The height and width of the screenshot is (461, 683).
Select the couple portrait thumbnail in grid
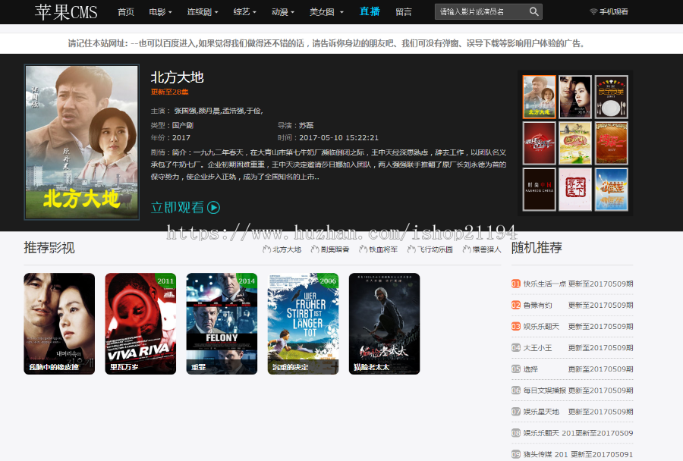coord(575,96)
